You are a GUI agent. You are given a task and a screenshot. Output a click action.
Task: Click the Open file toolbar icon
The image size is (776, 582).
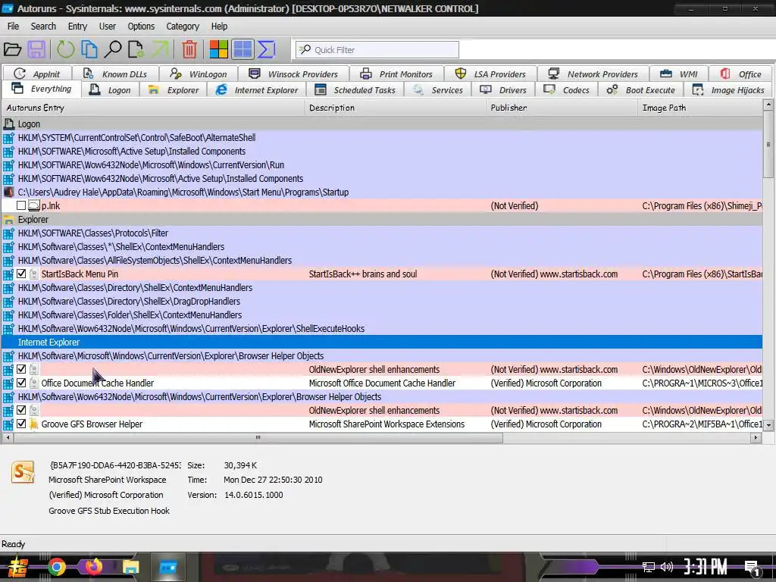click(12, 49)
